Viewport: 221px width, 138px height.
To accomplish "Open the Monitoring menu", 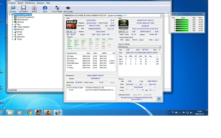I will pos(30,3).
